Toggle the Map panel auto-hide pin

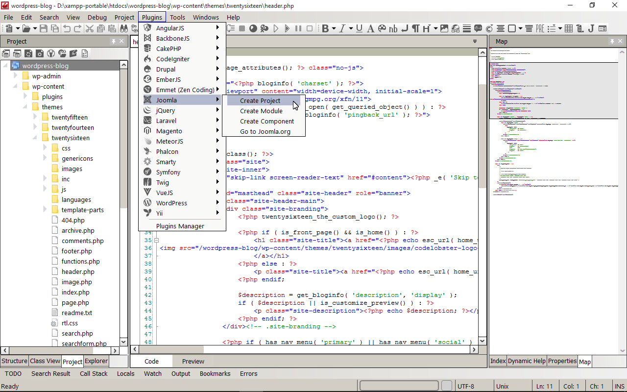tap(612, 42)
